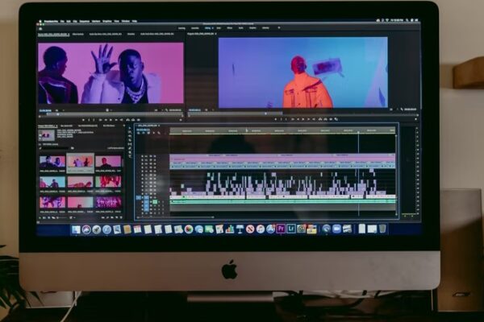Toggle snap in timeline panel
Screen dimensions: 484x322
pos(144,133)
